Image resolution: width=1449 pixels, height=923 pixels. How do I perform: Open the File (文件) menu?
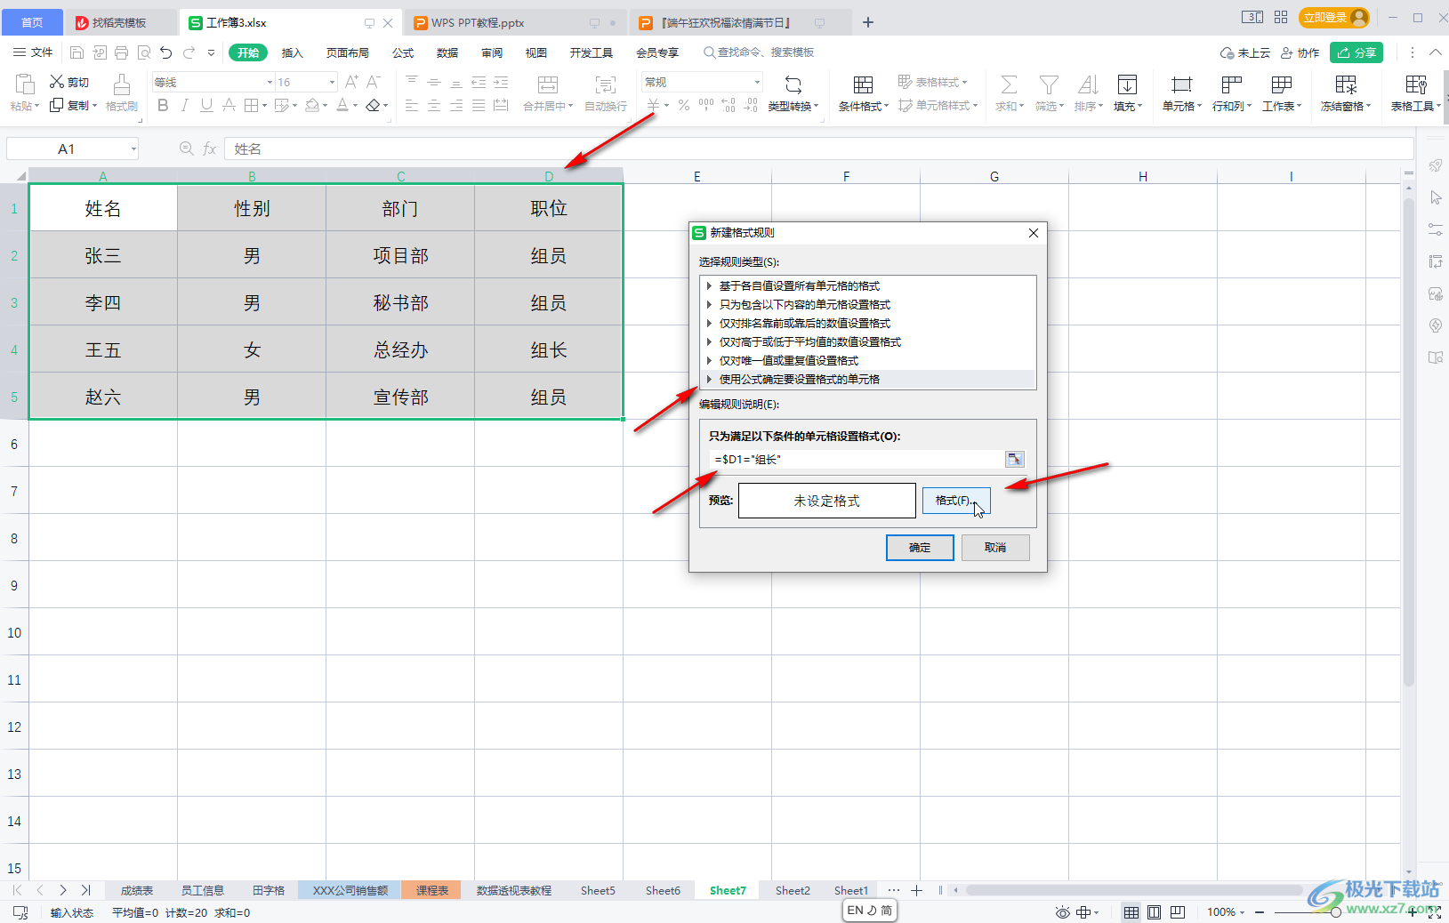tap(33, 52)
